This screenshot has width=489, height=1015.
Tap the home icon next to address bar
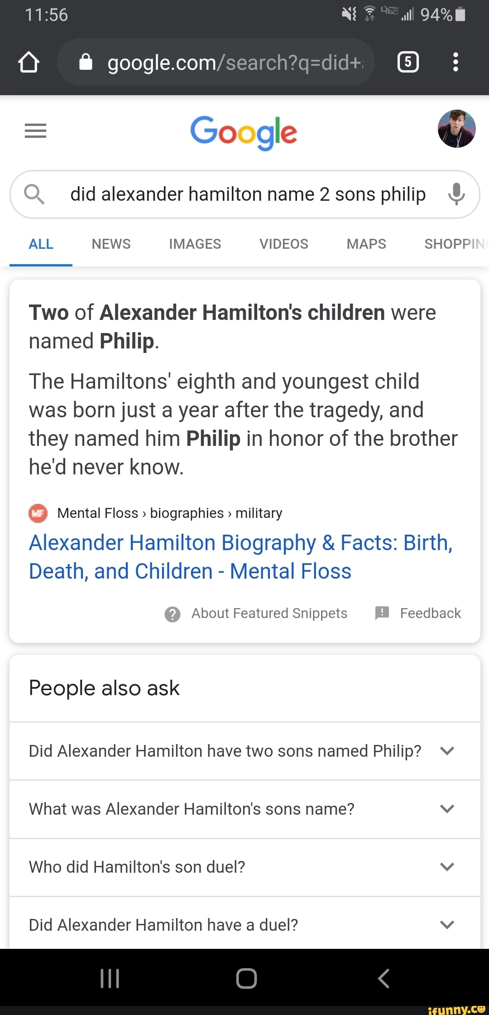(28, 62)
